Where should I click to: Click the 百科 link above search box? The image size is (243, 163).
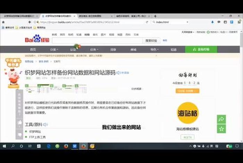click(x=128, y=35)
